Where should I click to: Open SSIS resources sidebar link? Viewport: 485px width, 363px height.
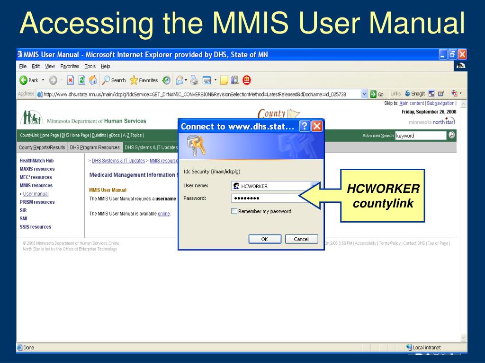(x=35, y=227)
